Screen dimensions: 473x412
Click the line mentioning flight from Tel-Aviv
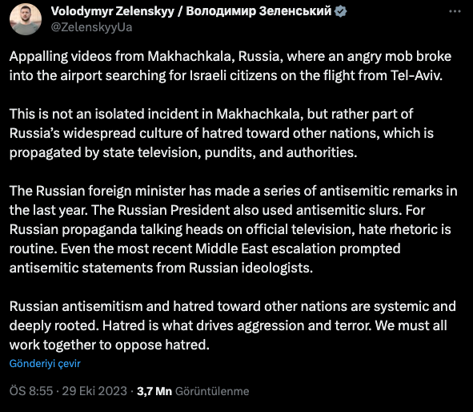tap(226, 75)
